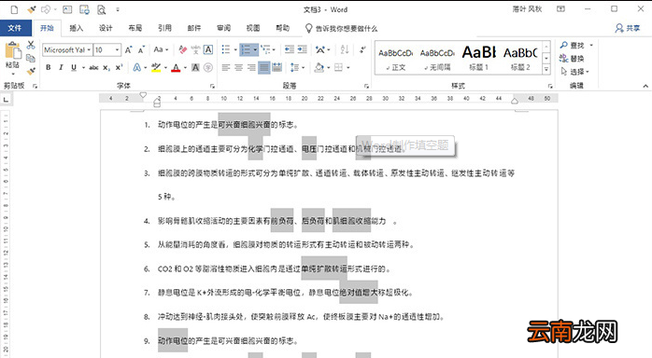The width and height of the screenshot is (652, 358).
Task: Click the Clear Formatting eraser icon
Action: [x=182, y=50]
